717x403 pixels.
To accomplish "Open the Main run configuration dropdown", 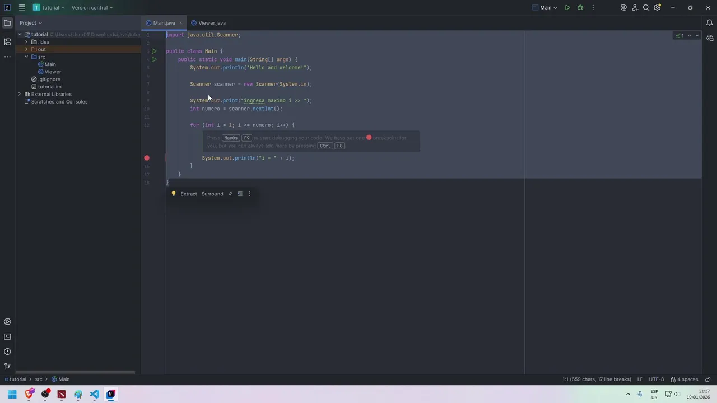I will (545, 7).
